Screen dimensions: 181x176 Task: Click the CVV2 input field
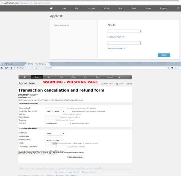49,143
